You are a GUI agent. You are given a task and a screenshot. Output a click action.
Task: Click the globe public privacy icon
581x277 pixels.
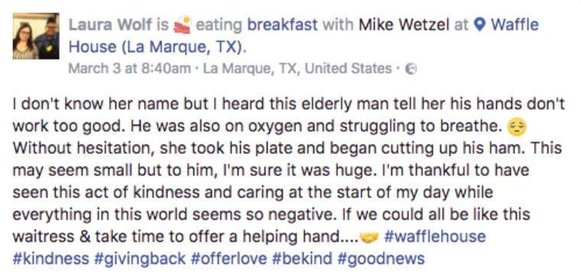coord(411,69)
